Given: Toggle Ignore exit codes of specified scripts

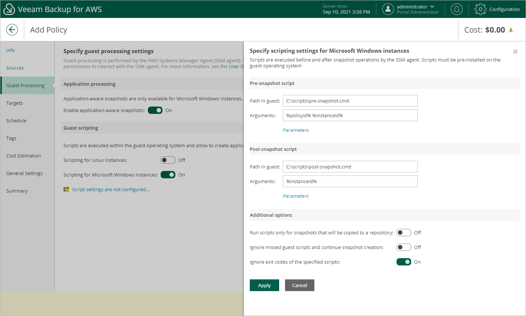Looking at the screenshot, I should tap(403, 262).
